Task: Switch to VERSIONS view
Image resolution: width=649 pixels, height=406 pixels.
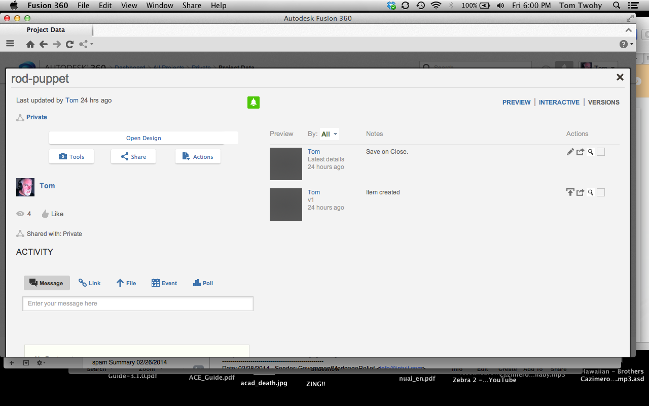Action: [603, 102]
